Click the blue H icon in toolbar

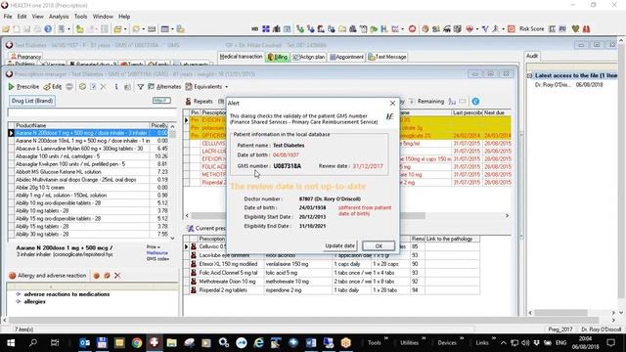[384, 29]
